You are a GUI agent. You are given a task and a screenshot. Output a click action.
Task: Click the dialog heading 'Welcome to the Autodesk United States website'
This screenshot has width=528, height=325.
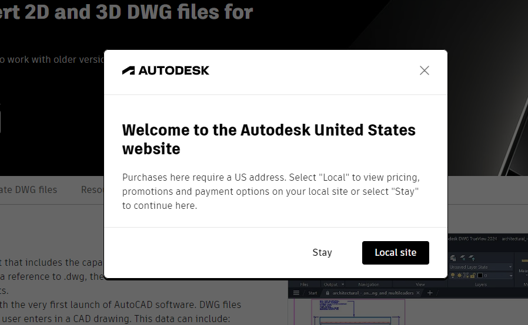[269, 139]
